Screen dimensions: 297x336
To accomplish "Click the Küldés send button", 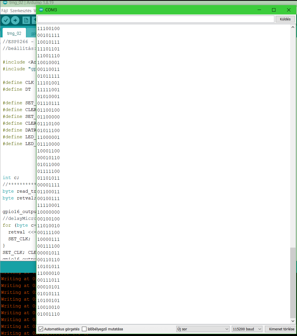I will pos(285,19).
